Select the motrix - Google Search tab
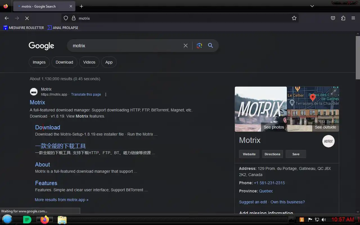 (44, 6)
